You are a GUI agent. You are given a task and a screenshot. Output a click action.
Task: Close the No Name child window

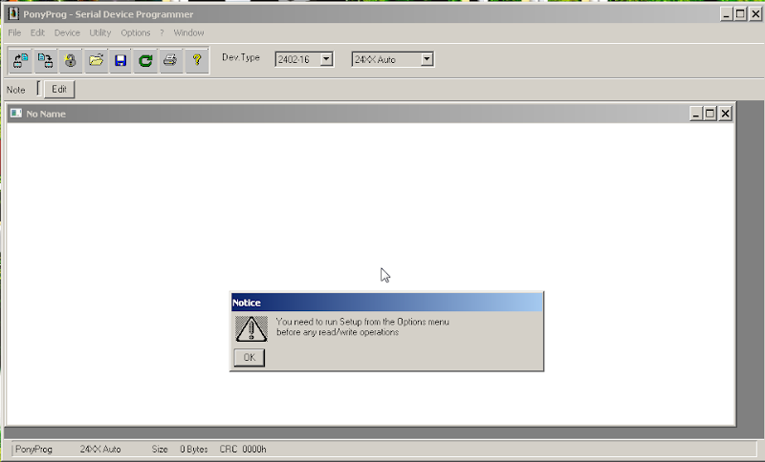tap(726, 114)
